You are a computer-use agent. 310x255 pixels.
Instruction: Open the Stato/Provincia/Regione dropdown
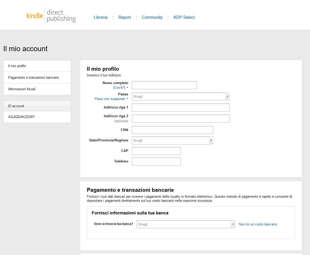172,140
